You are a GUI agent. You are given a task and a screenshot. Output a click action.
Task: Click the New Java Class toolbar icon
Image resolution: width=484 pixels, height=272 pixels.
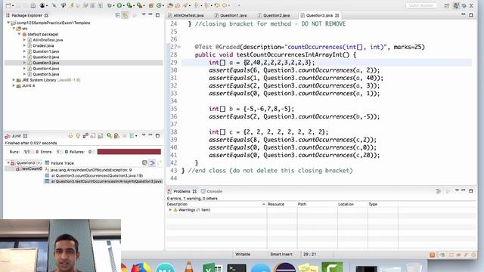pos(160,5)
